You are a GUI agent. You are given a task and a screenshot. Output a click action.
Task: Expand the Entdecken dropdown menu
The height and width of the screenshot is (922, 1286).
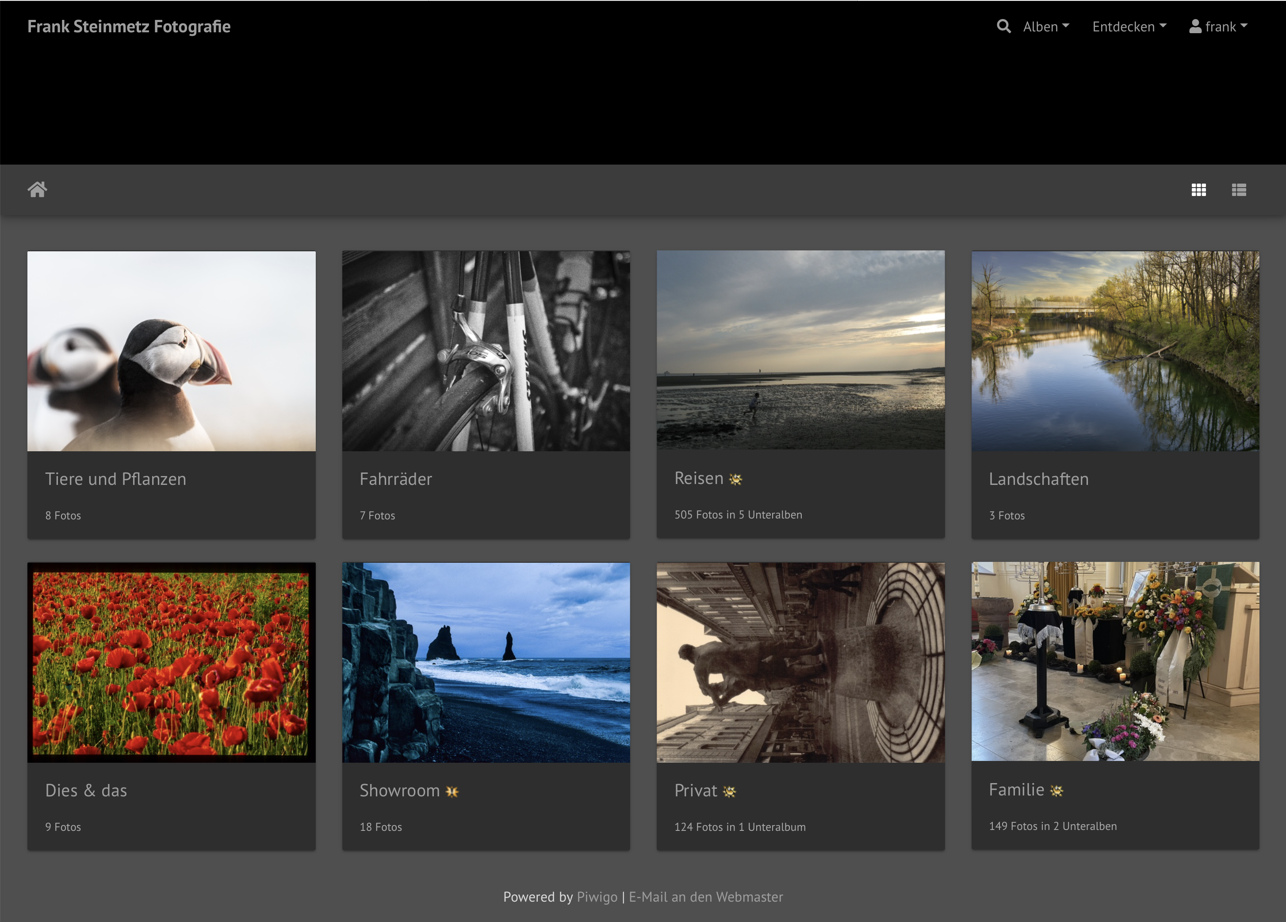[x=1129, y=27]
